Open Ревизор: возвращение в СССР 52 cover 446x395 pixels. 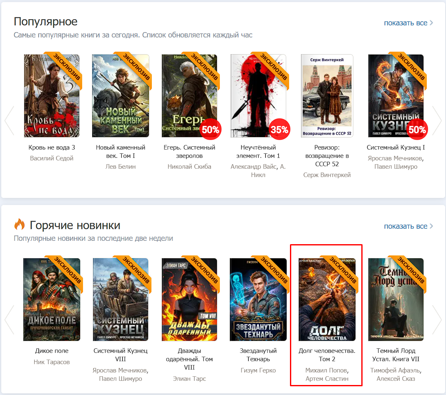327,96
